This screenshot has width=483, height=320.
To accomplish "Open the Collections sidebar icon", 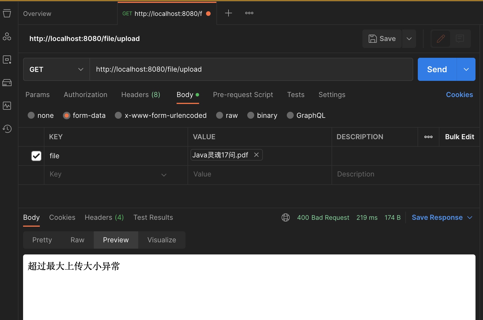I will tap(7, 13).
